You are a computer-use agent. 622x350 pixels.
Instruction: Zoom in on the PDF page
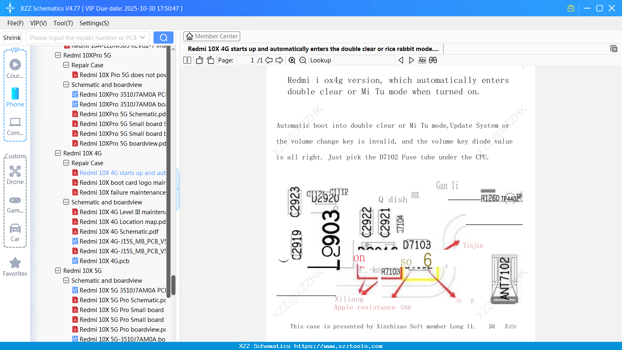[292, 60]
